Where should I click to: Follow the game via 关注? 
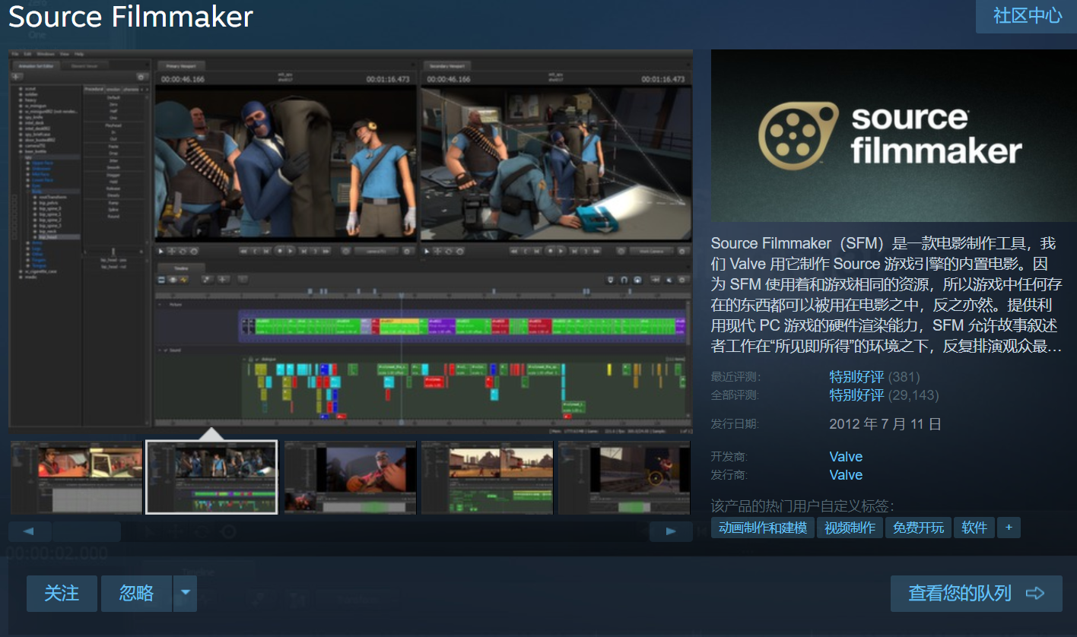pyautogui.click(x=61, y=594)
